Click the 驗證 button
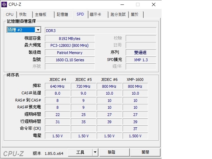The image size is (212, 159). (115, 152)
